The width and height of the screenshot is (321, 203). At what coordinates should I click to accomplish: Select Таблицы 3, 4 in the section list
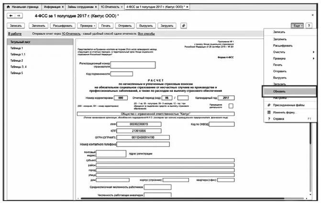(x=40, y=67)
